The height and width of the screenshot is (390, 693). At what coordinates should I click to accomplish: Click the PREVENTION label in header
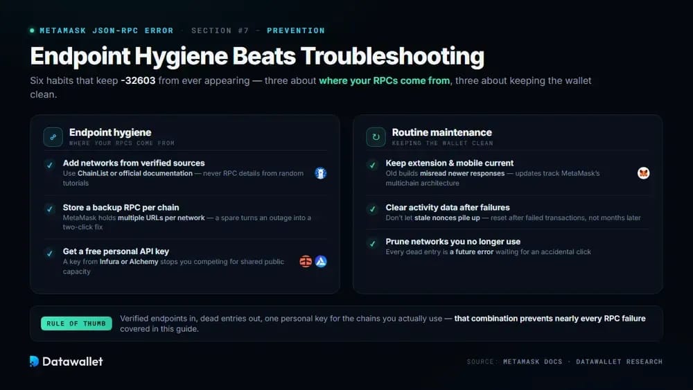pos(296,30)
